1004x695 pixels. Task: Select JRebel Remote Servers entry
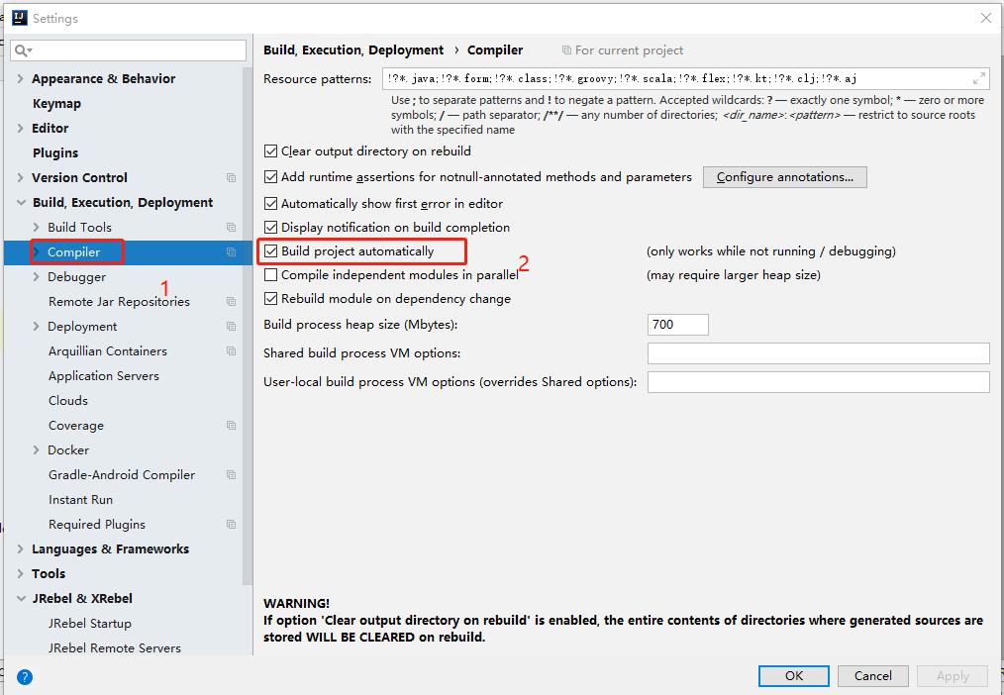tap(115, 648)
